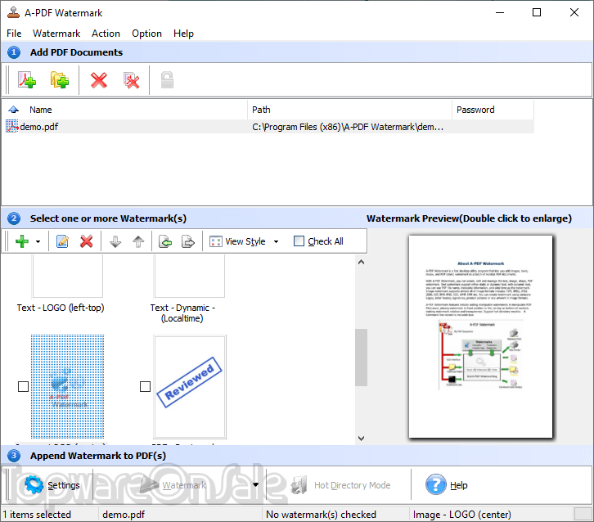Click the Add PDF file icon
The width and height of the screenshot is (594, 522).
[27, 80]
